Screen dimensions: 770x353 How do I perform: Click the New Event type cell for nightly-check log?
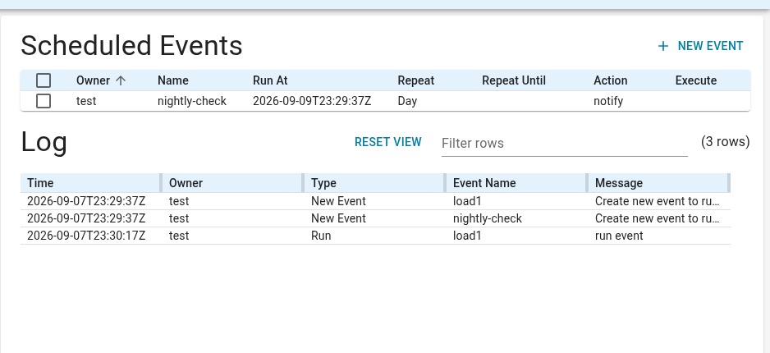coord(338,218)
